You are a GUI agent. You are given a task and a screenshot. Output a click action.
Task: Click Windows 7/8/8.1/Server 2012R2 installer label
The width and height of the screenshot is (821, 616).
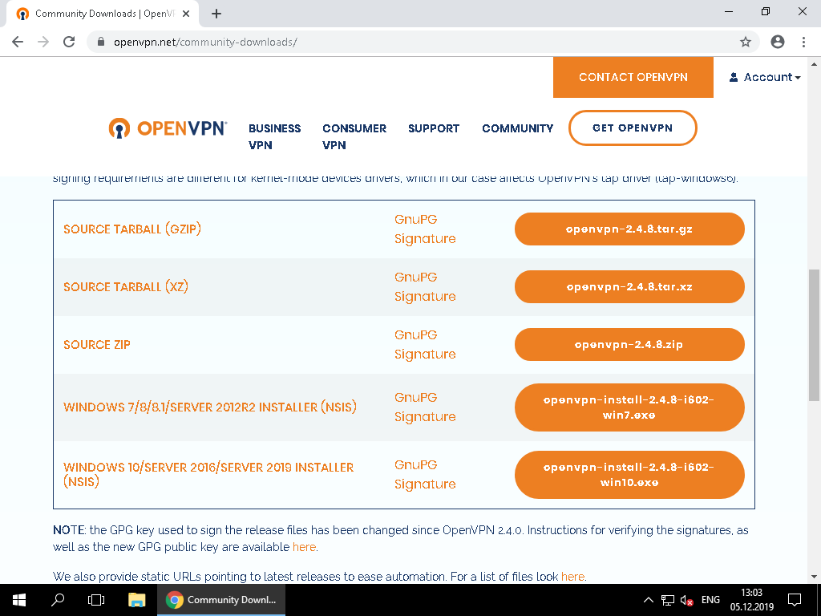click(210, 407)
